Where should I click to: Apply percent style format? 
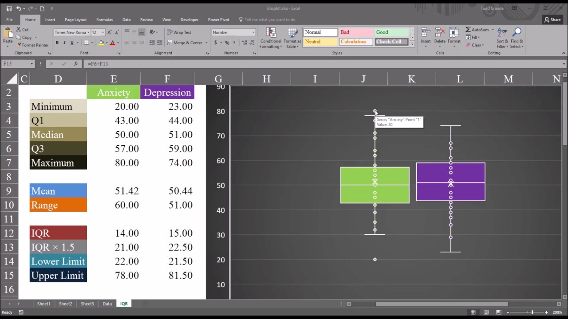[x=227, y=43]
